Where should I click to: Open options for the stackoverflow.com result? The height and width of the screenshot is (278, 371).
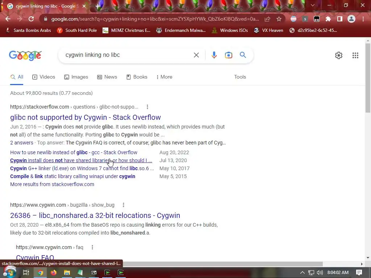[x=147, y=107]
